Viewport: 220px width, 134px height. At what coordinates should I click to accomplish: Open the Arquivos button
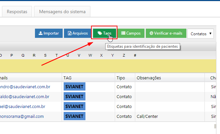coord(78,33)
